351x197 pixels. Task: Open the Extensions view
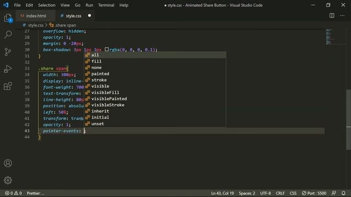point(8,86)
